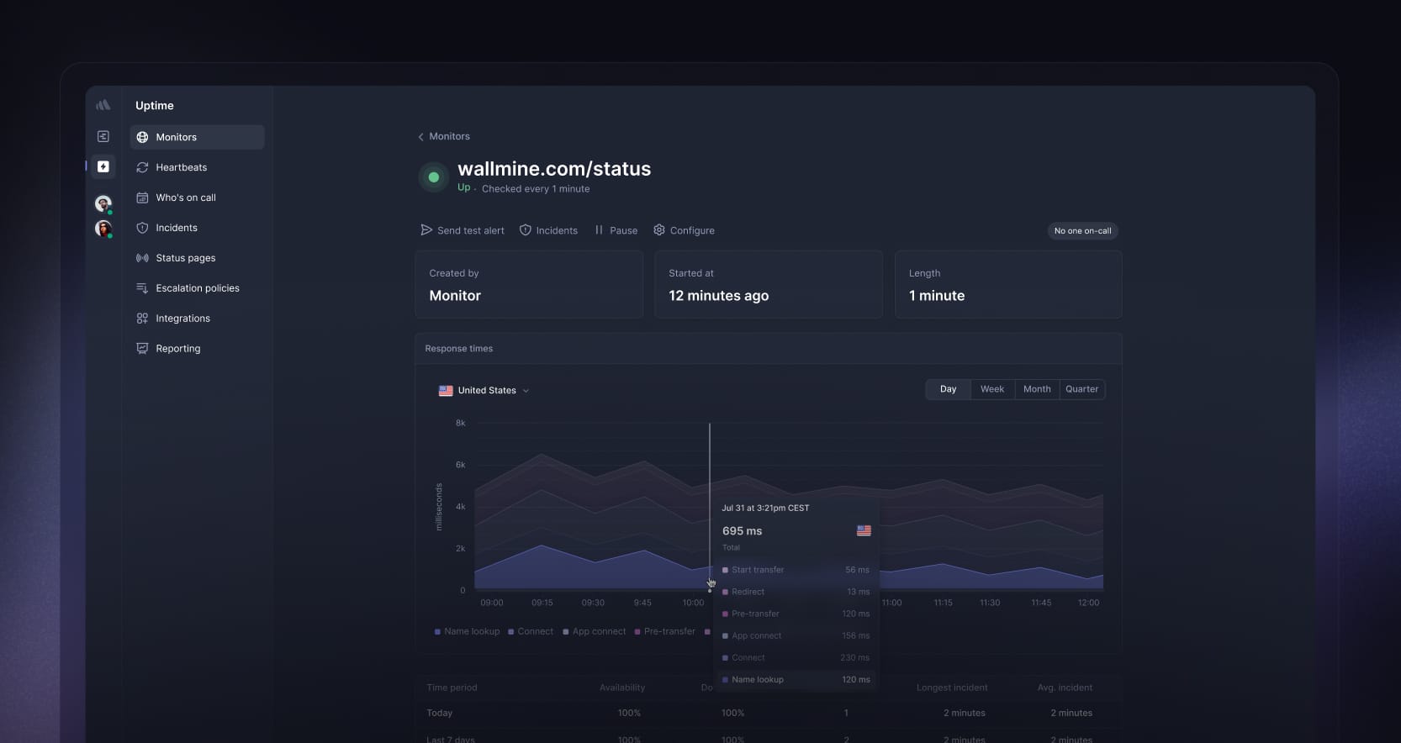Toggle the Connect legend series
This screenshot has width=1401, height=743.
(531, 631)
